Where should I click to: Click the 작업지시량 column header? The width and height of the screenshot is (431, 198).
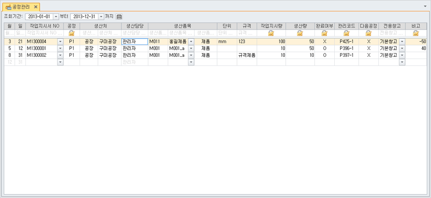coord(271,26)
